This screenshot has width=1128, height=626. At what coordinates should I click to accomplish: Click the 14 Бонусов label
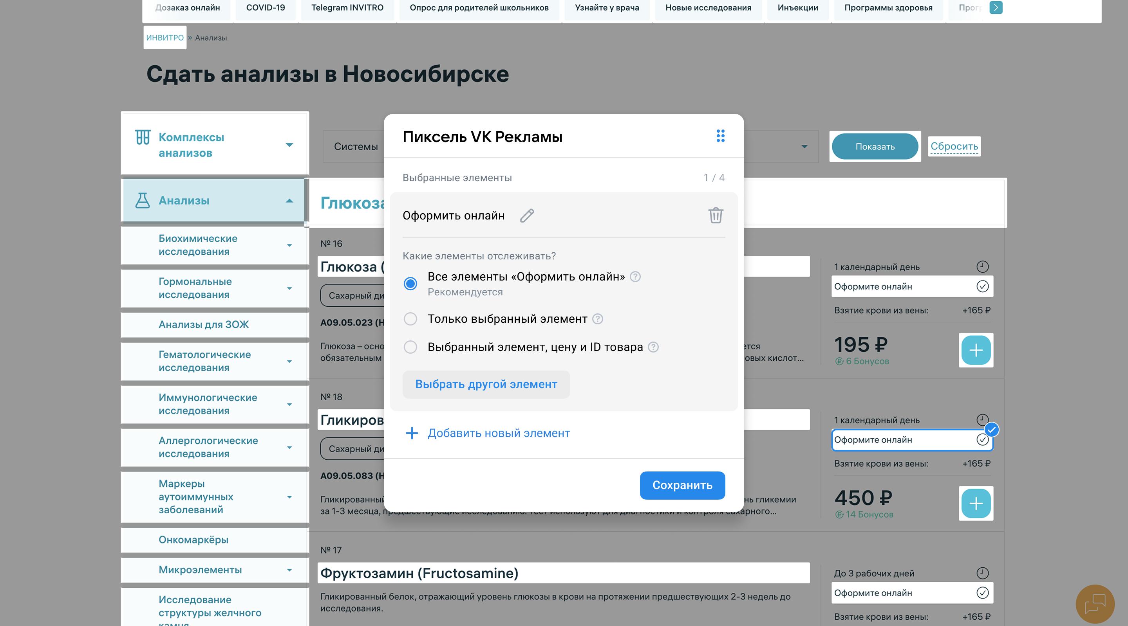click(x=864, y=514)
